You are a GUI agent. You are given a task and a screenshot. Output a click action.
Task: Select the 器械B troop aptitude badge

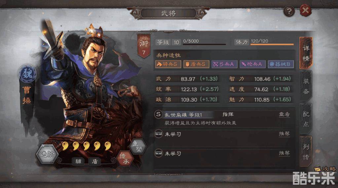281,64
